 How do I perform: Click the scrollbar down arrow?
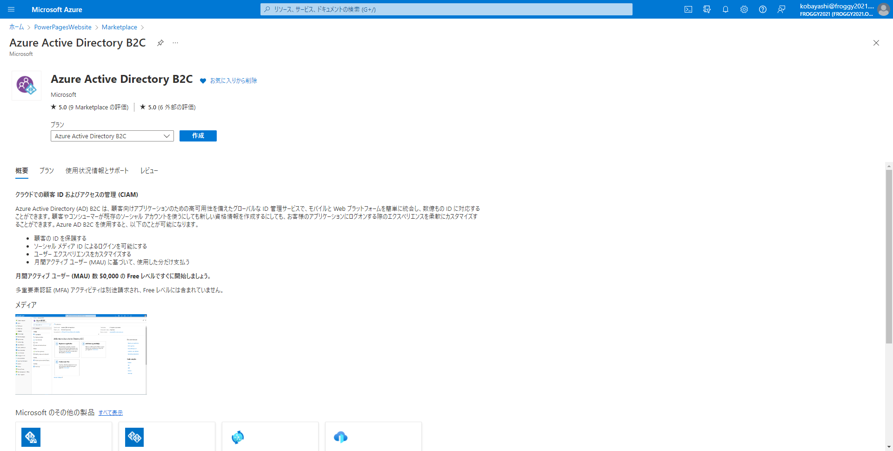[889, 447]
